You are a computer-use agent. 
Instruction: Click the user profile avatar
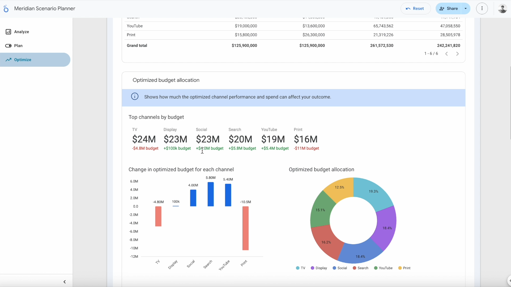pyautogui.click(x=502, y=9)
